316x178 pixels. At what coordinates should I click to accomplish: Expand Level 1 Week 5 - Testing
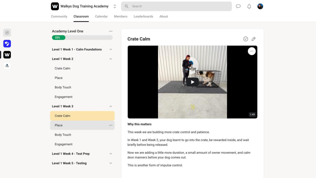click(x=82, y=163)
